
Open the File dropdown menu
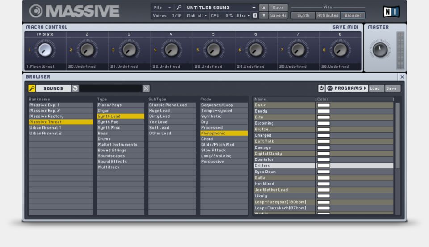[162, 8]
